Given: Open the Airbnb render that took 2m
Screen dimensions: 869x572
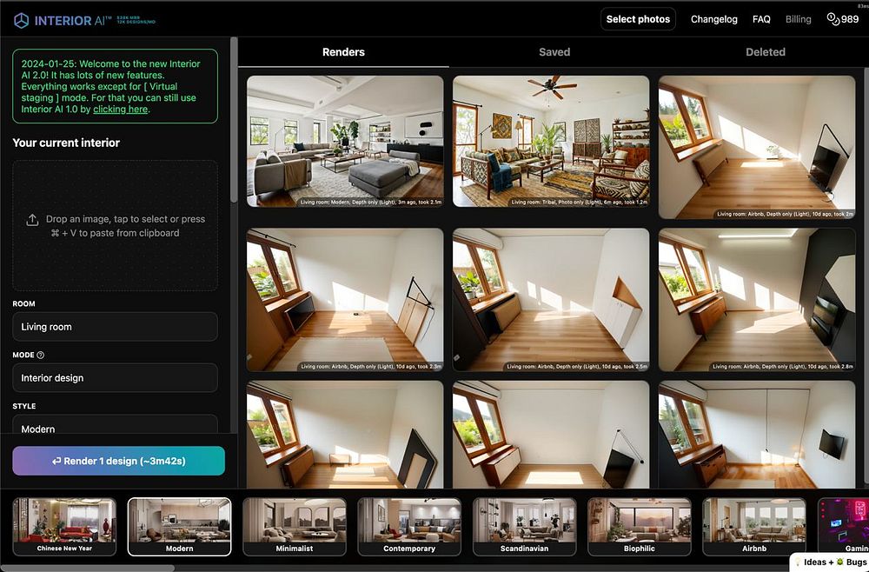Looking at the screenshot, I should tap(757, 147).
